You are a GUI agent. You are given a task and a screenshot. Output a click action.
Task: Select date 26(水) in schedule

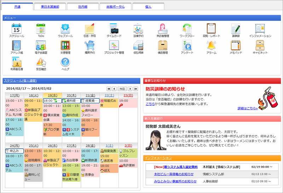tap(52, 146)
